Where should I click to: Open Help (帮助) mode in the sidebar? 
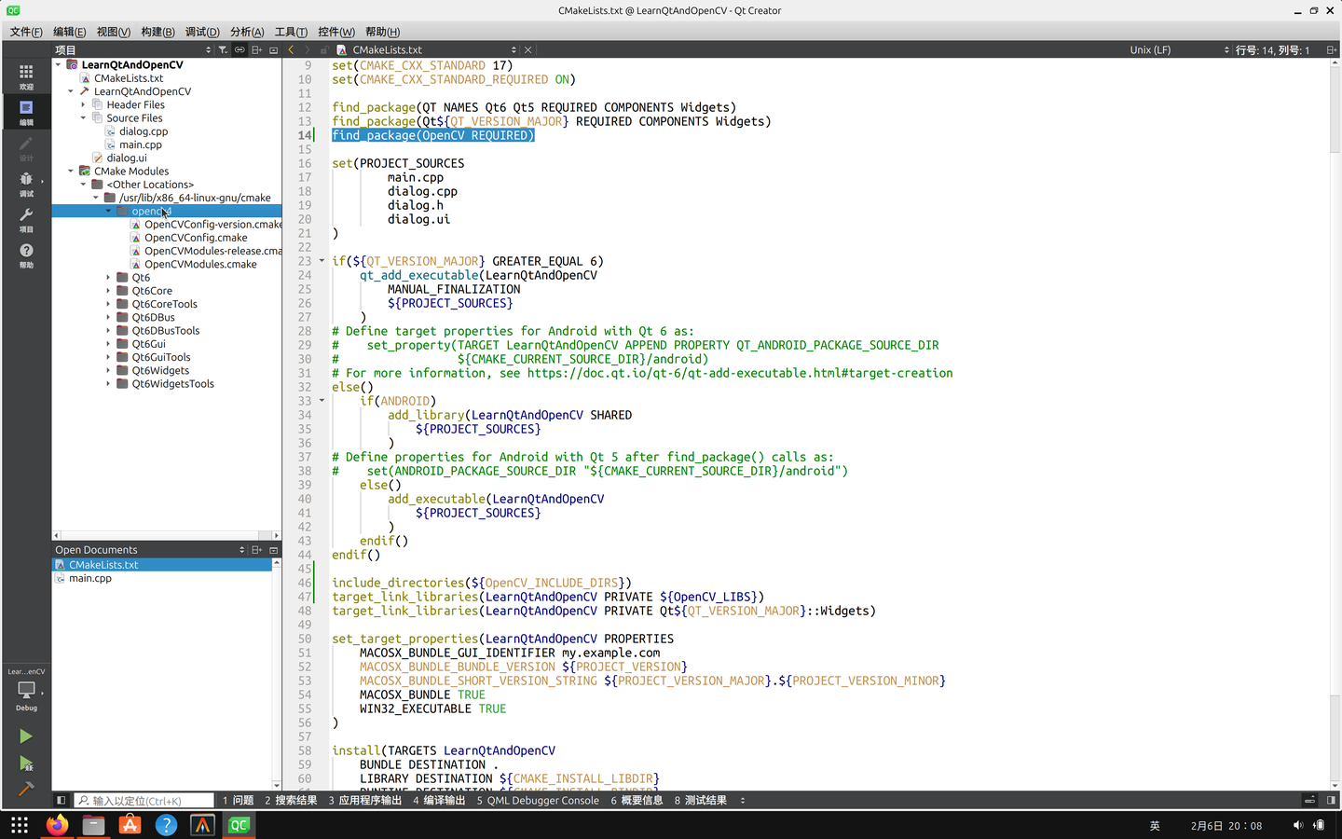26,254
